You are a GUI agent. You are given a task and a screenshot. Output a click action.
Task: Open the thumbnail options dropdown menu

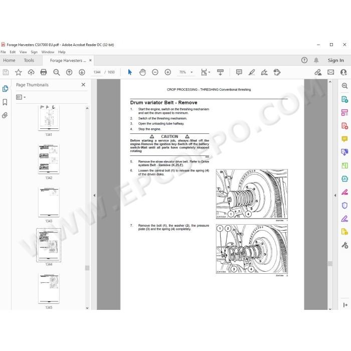coord(21,97)
